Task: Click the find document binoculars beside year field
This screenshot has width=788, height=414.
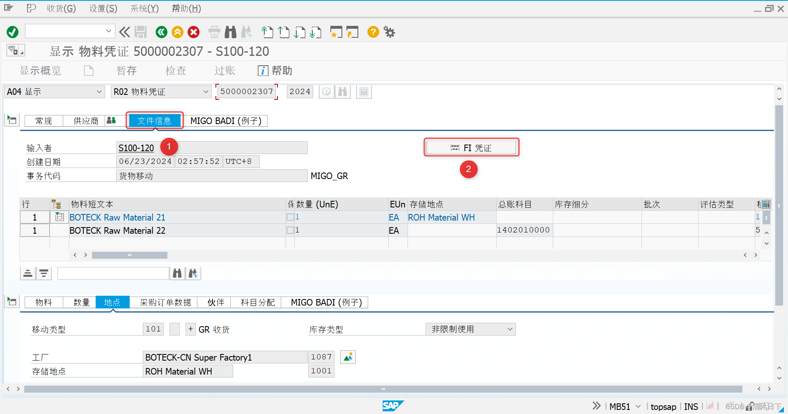Action: tap(343, 92)
